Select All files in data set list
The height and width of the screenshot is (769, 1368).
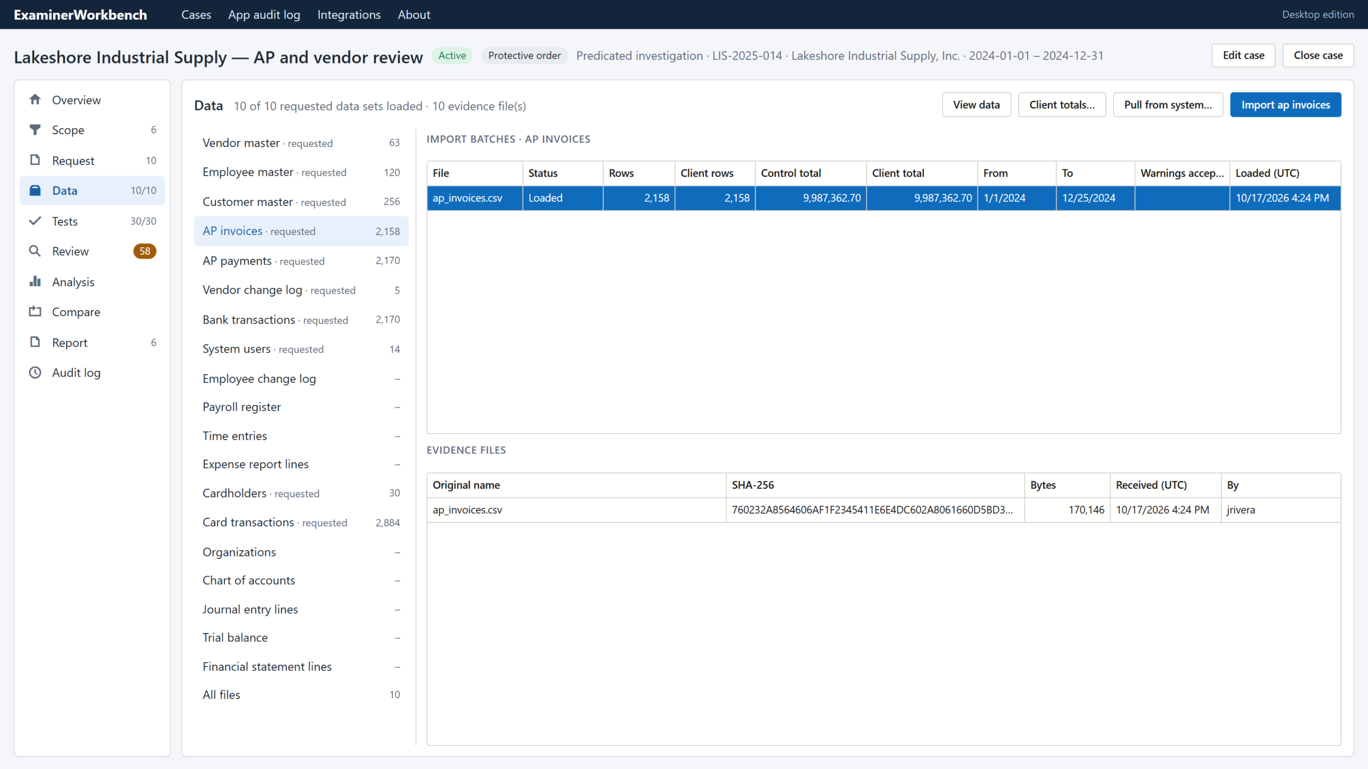point(301,695)
